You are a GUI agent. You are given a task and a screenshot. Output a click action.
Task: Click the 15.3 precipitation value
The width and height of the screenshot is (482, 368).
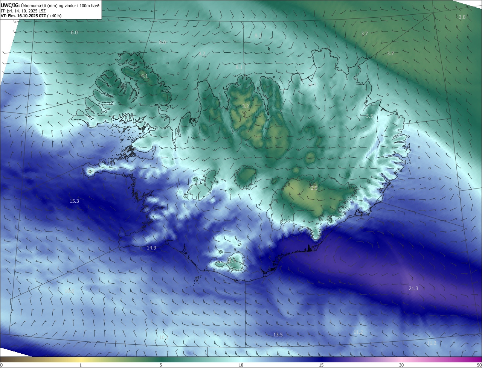74,201
